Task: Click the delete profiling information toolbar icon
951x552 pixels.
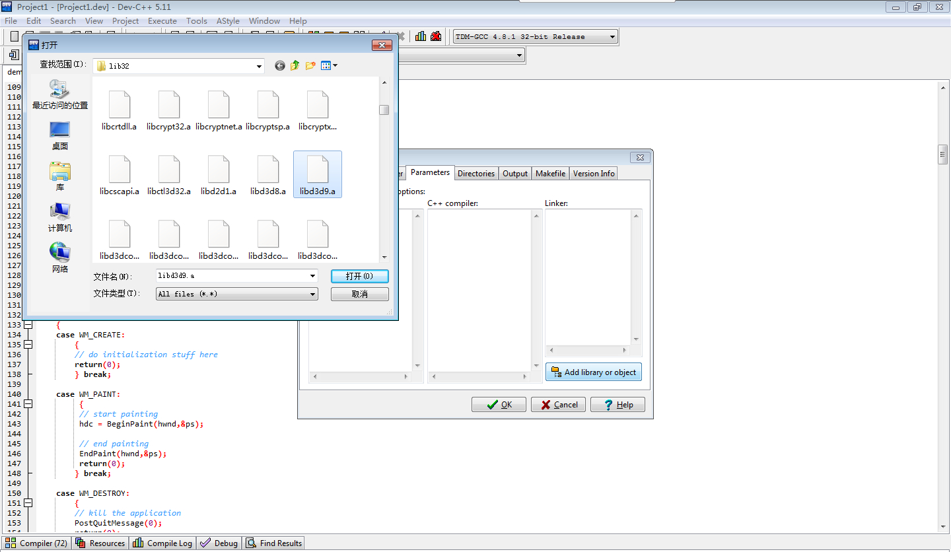Action: click(436, 36)
